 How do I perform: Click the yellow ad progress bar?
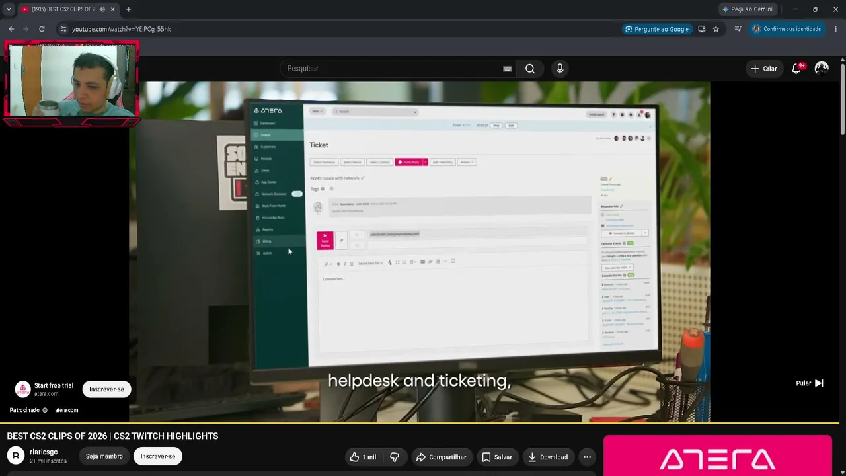pyautogui.click(x=420, y=422)
